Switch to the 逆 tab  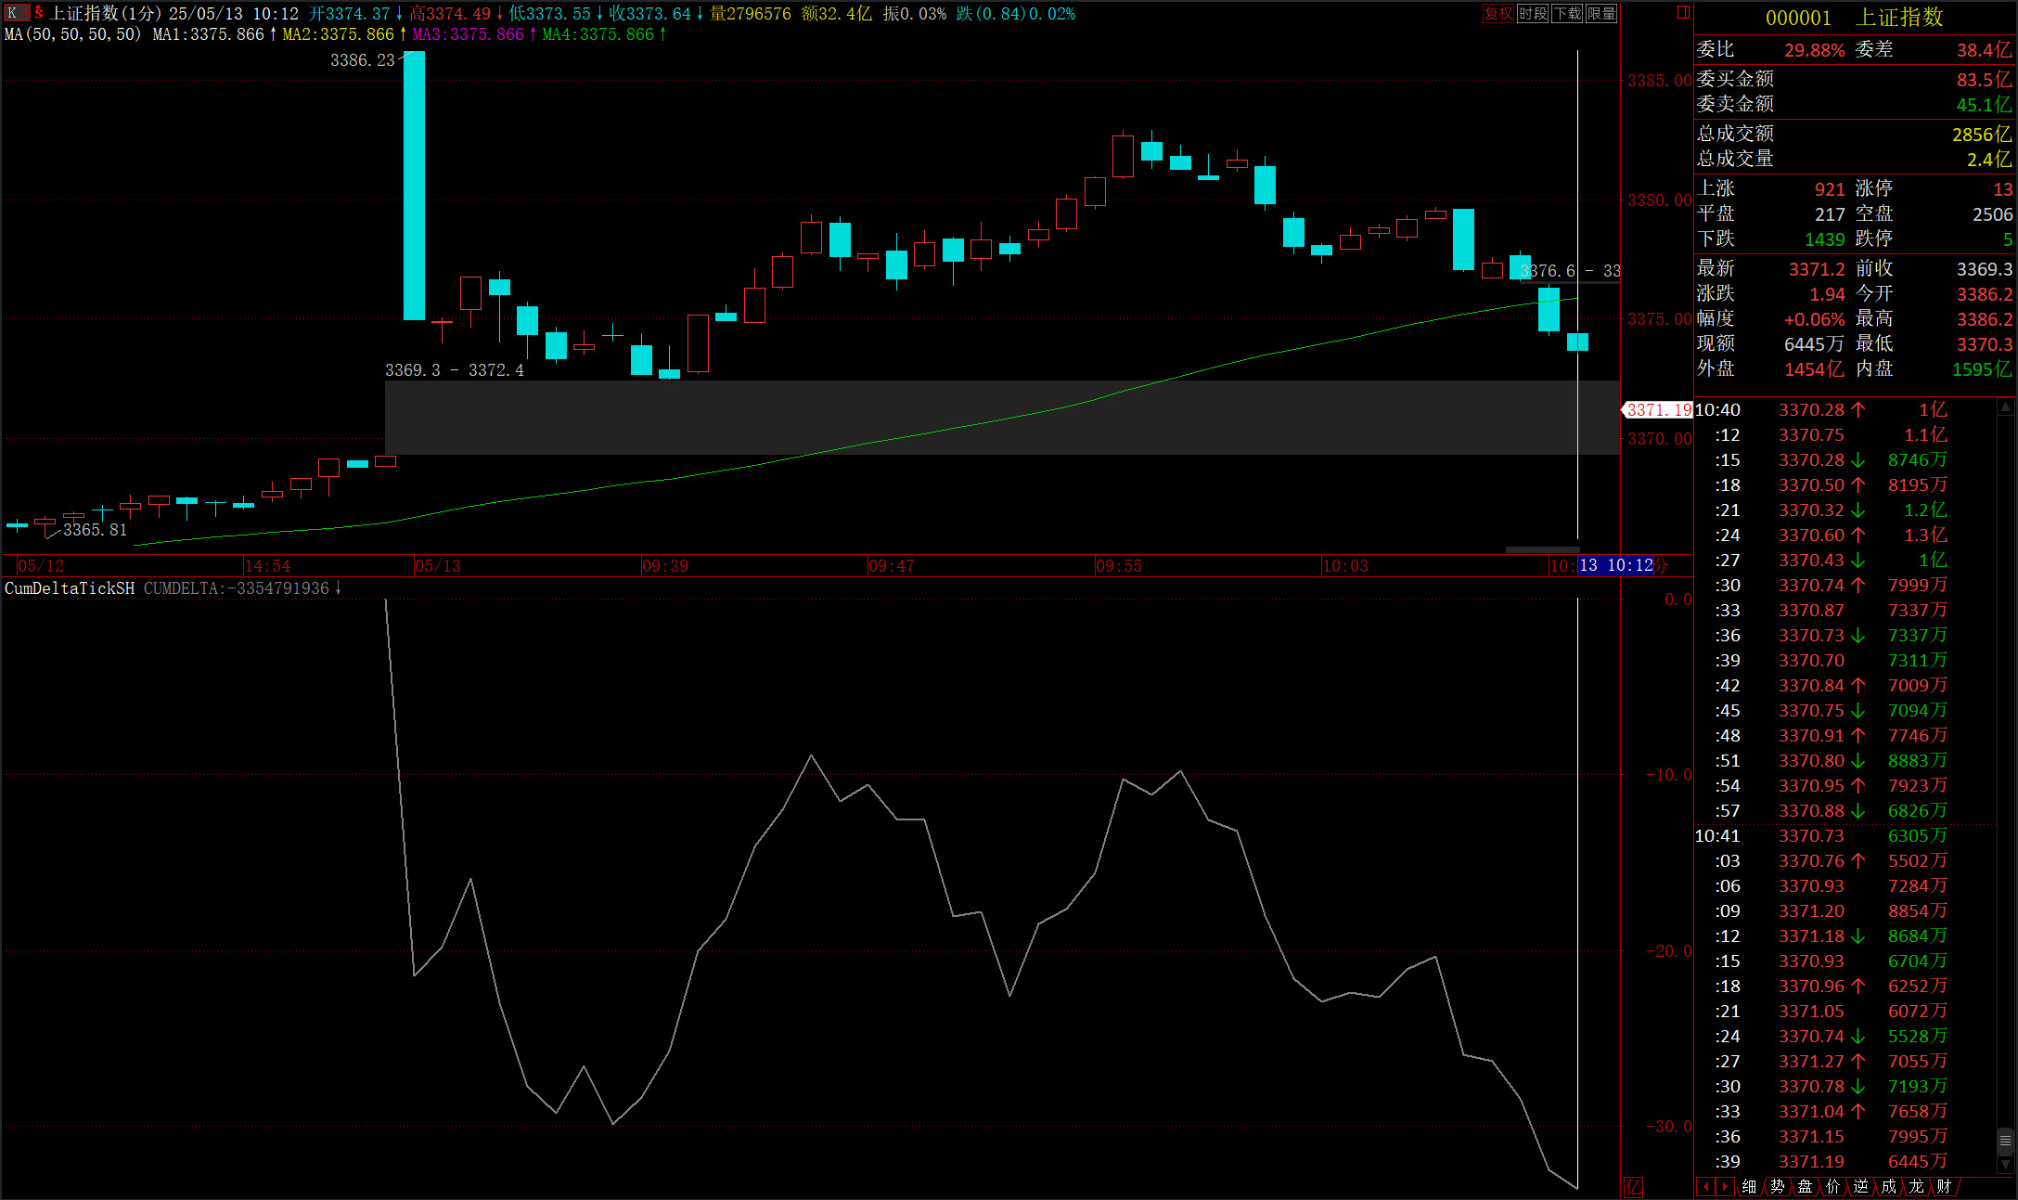(x=1860, y=1187)
